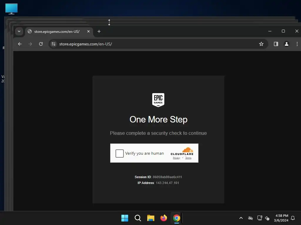Click the forward navigation arrow
Image resolution: width=301 pixels, height=225 pixels.
point(30,44)
